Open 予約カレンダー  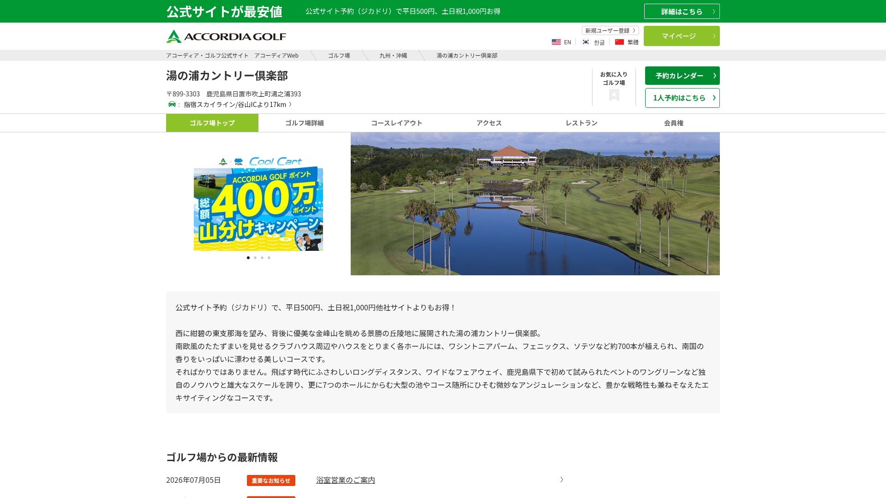click(682, 76)
